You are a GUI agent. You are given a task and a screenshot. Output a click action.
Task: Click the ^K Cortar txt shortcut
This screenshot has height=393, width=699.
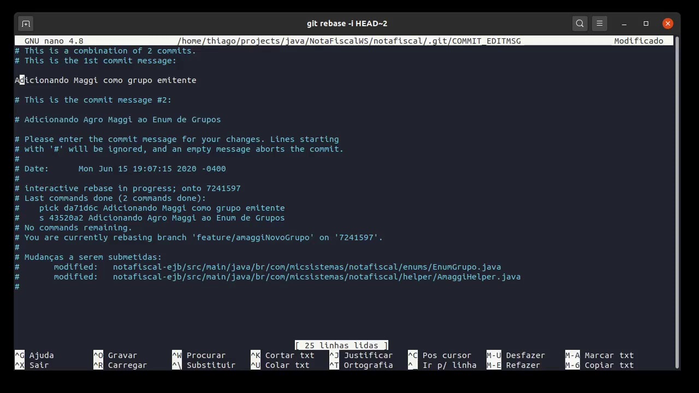282,355
